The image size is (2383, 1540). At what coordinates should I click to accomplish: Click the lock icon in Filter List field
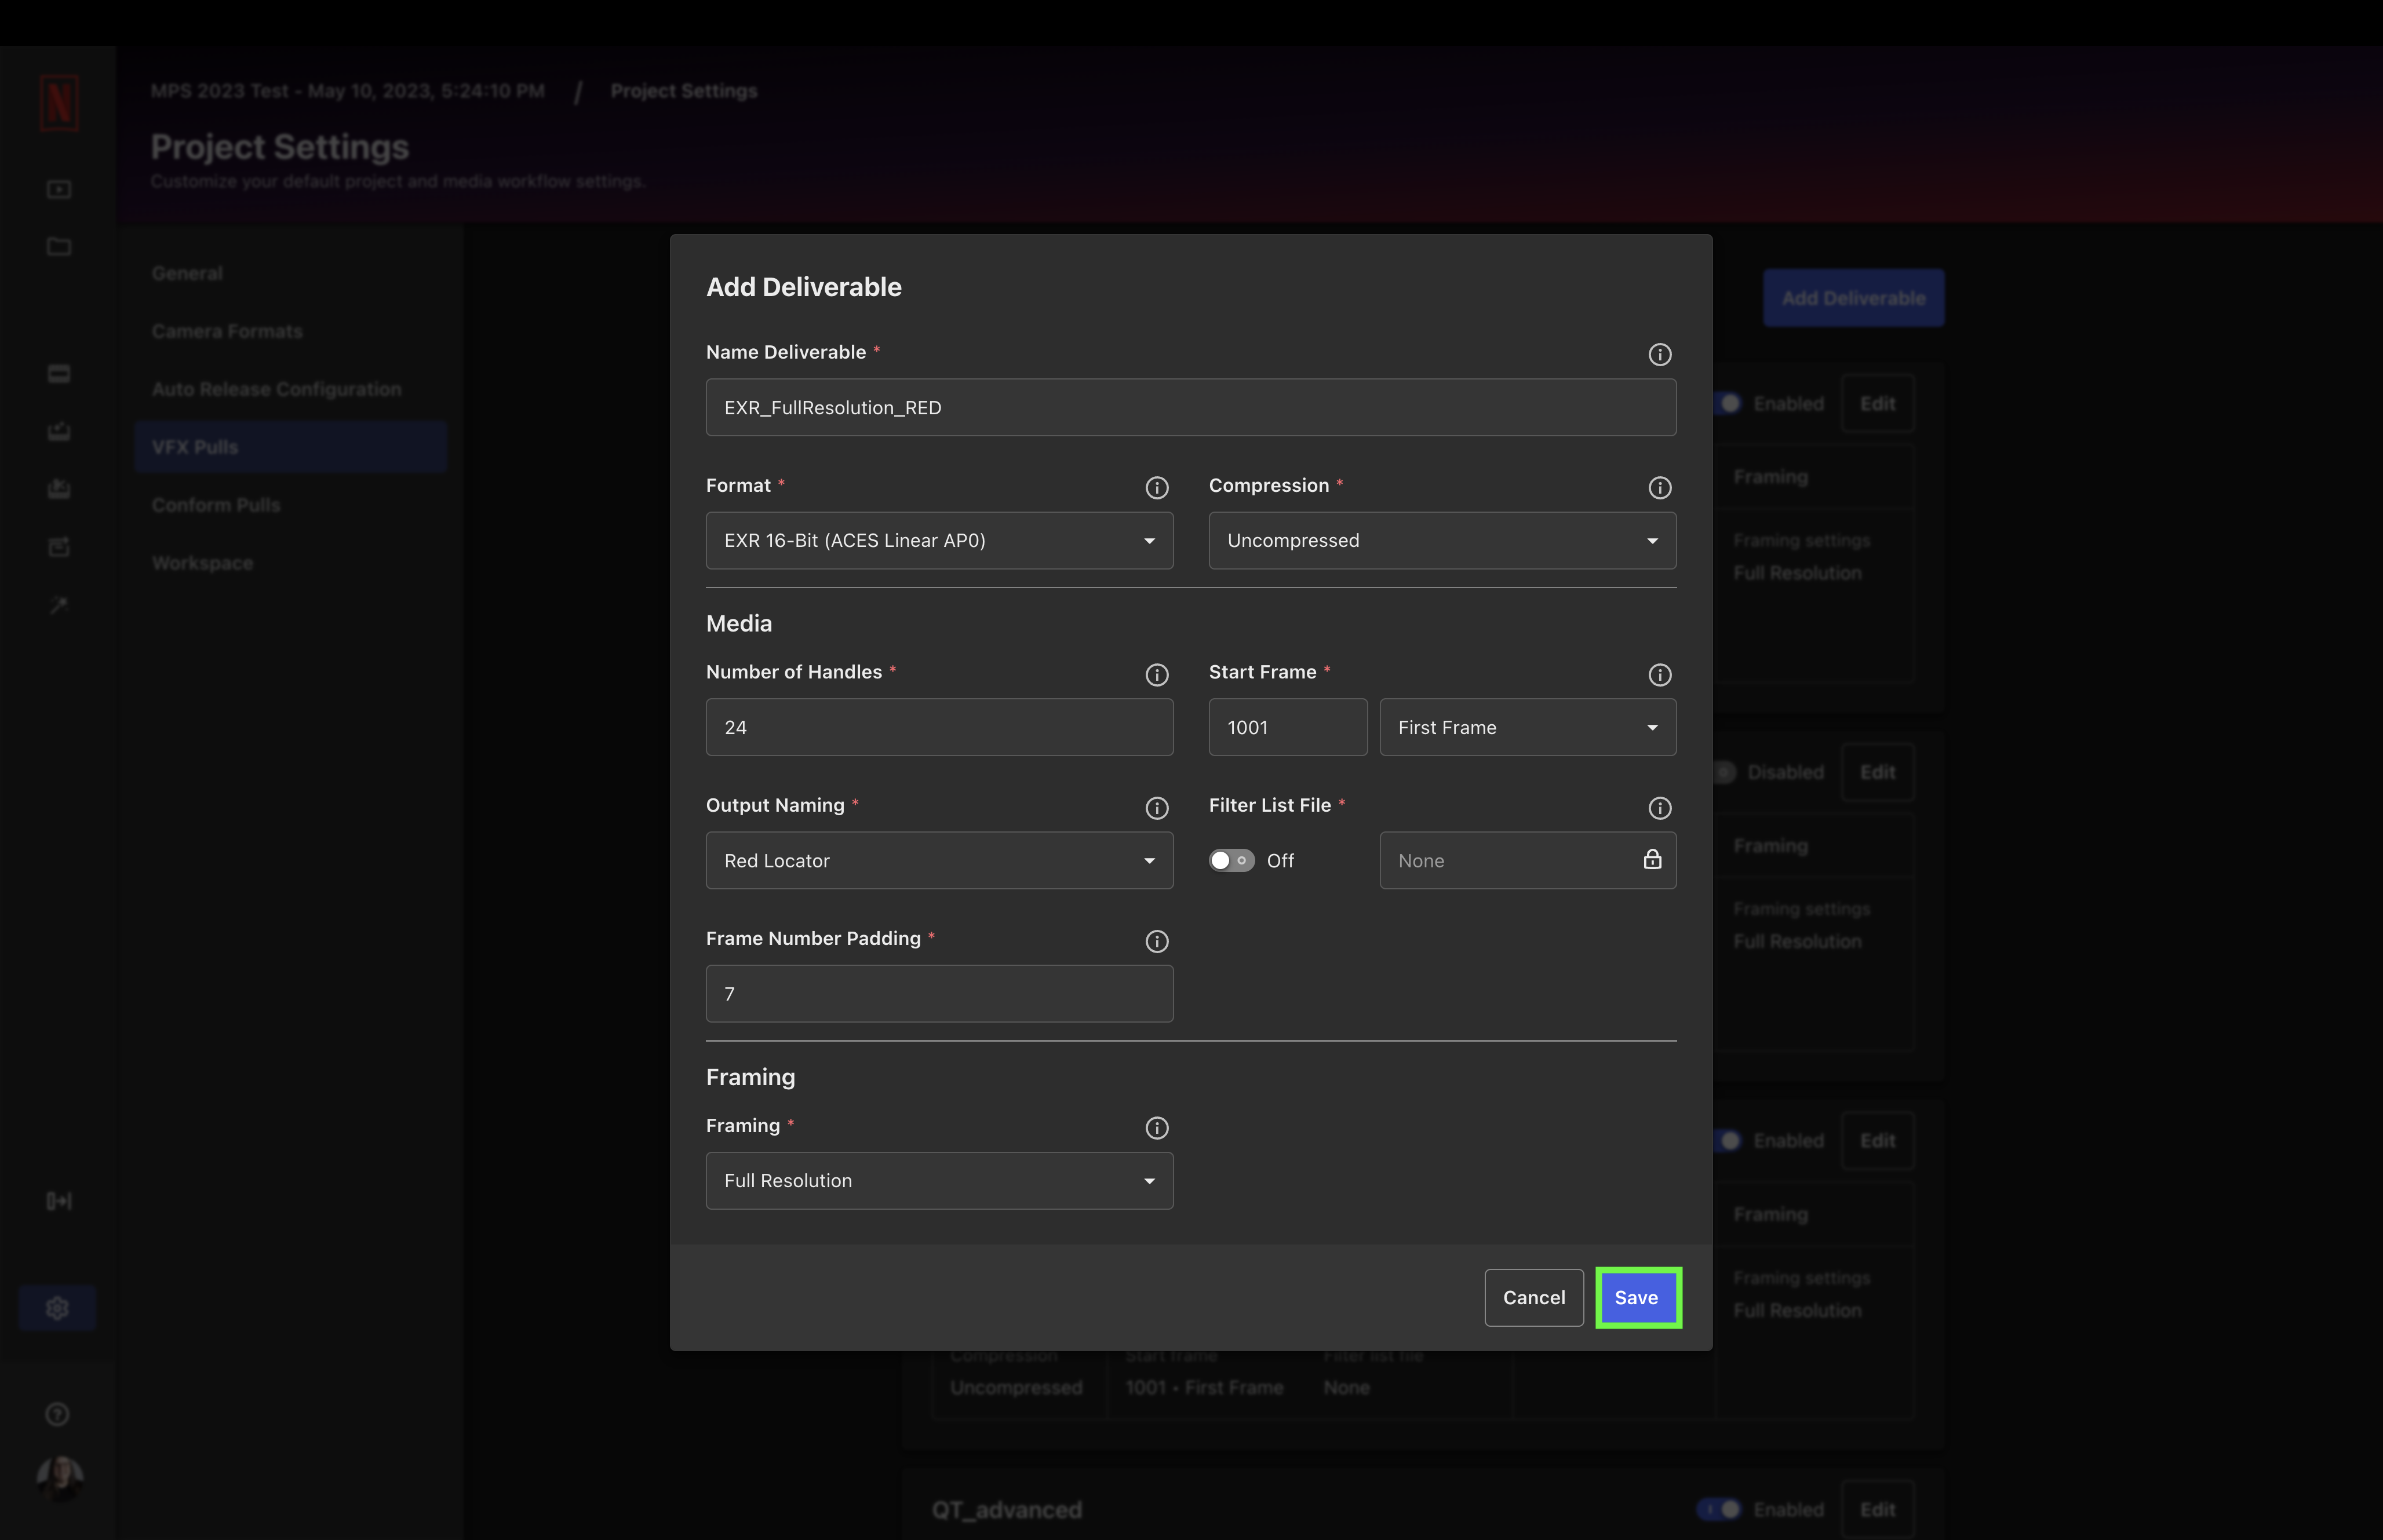click(x=1652, y=859)
